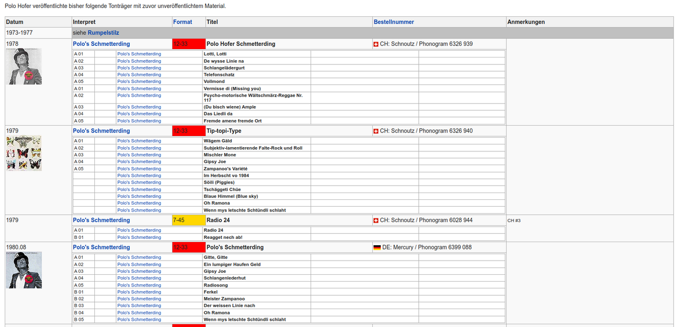
Task: Open Polo's Schmetterding link in the Gitte, Gitte row
Action: tap(139, 257)
